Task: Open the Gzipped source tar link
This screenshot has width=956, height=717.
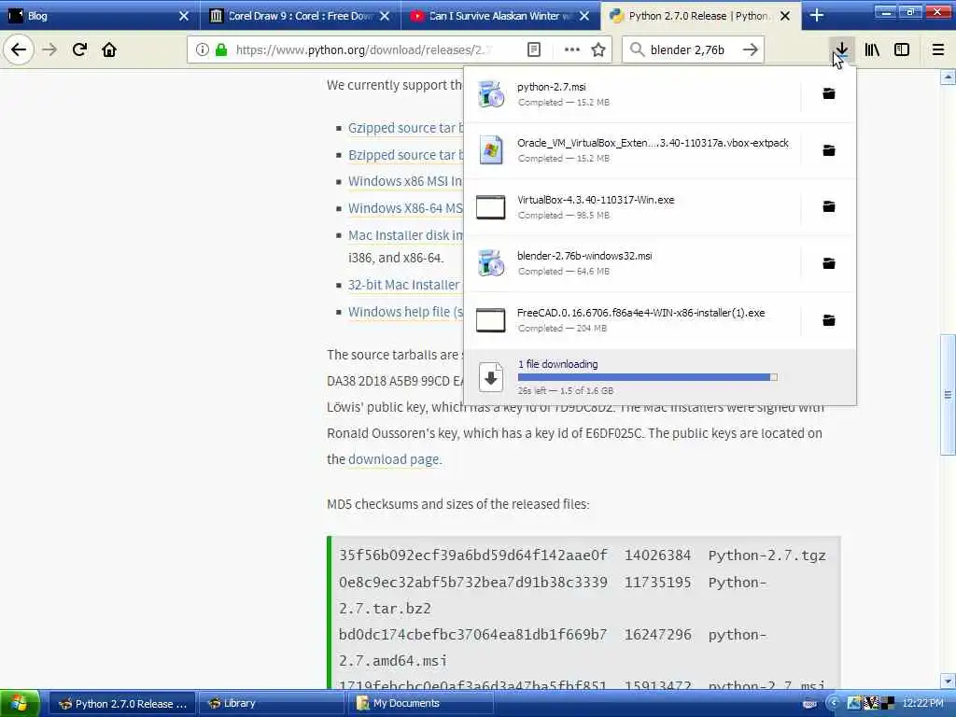Action: (x=405, y=128)
